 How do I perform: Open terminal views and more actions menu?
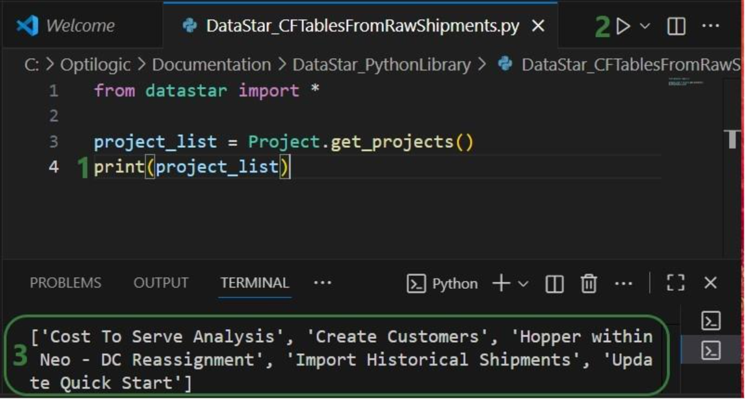(624, 284)
